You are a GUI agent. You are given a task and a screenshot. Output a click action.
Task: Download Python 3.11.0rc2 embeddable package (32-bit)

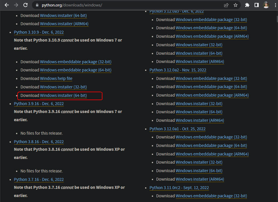pos(211,196)
